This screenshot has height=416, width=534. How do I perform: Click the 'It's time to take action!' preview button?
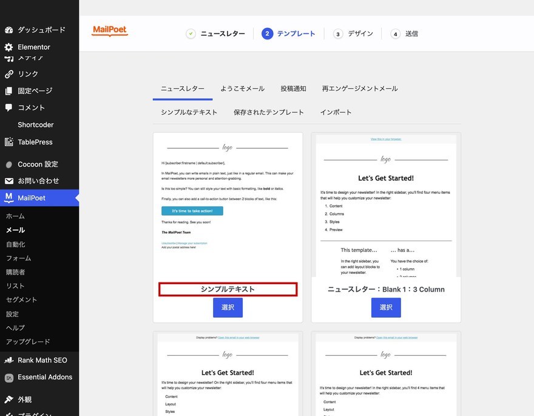[x=192, y=211]
